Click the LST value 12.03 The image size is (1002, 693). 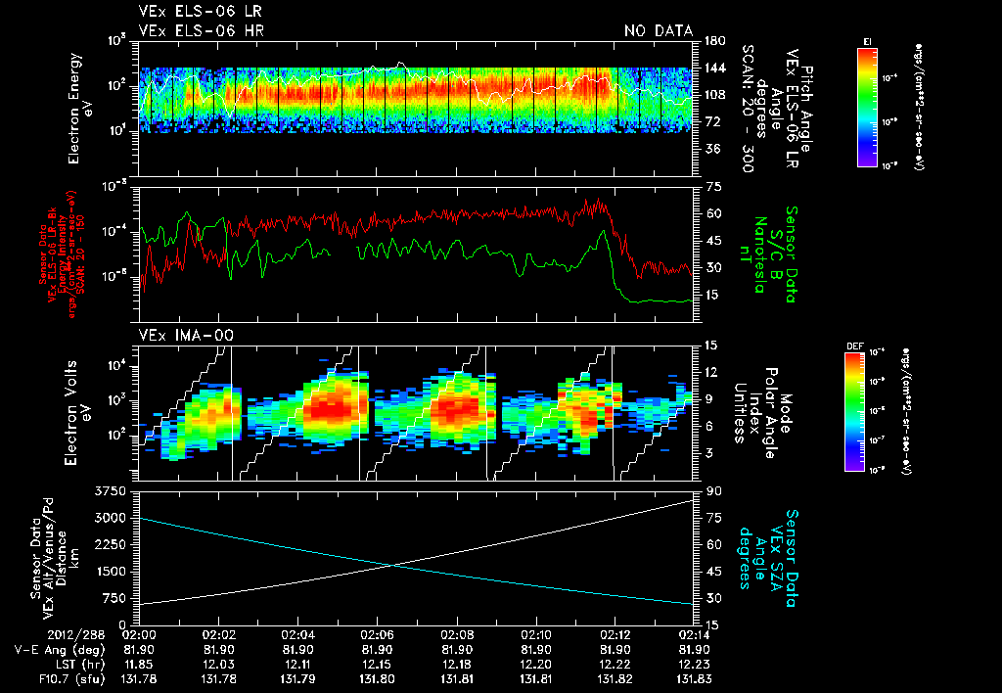(x=218, y=665)
